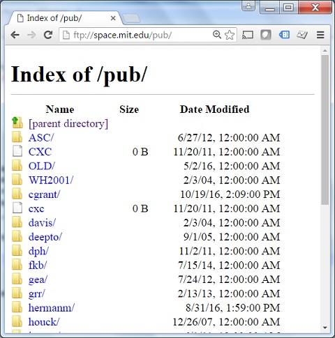Viewport: 335px width, 338px height.
Task: Click the date 10/19/16, 2:09:00 PM
Action: click(x=230, y=194)
